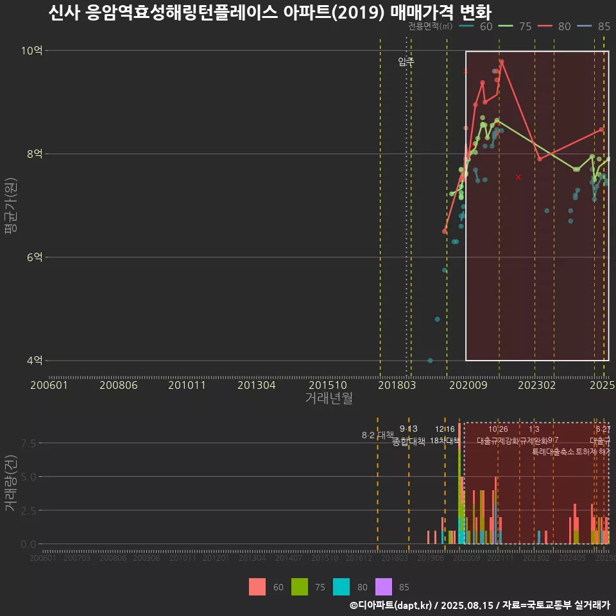The width and height of the screenshot is (616, 616).
Task: Click the 10억 price axis label
Action: 32,51
